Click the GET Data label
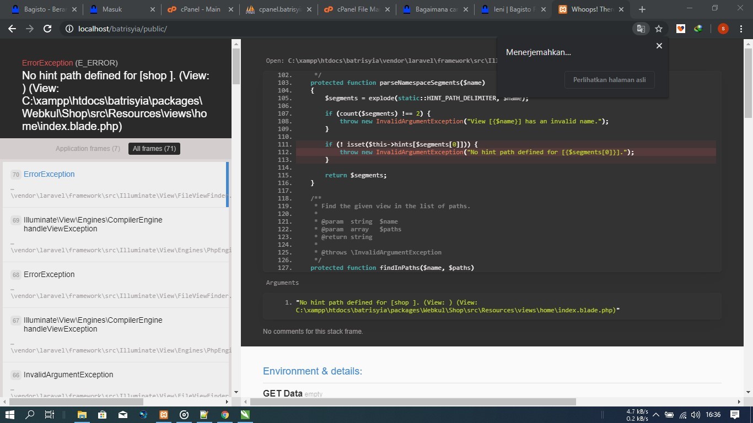 (x=282, y=393)
